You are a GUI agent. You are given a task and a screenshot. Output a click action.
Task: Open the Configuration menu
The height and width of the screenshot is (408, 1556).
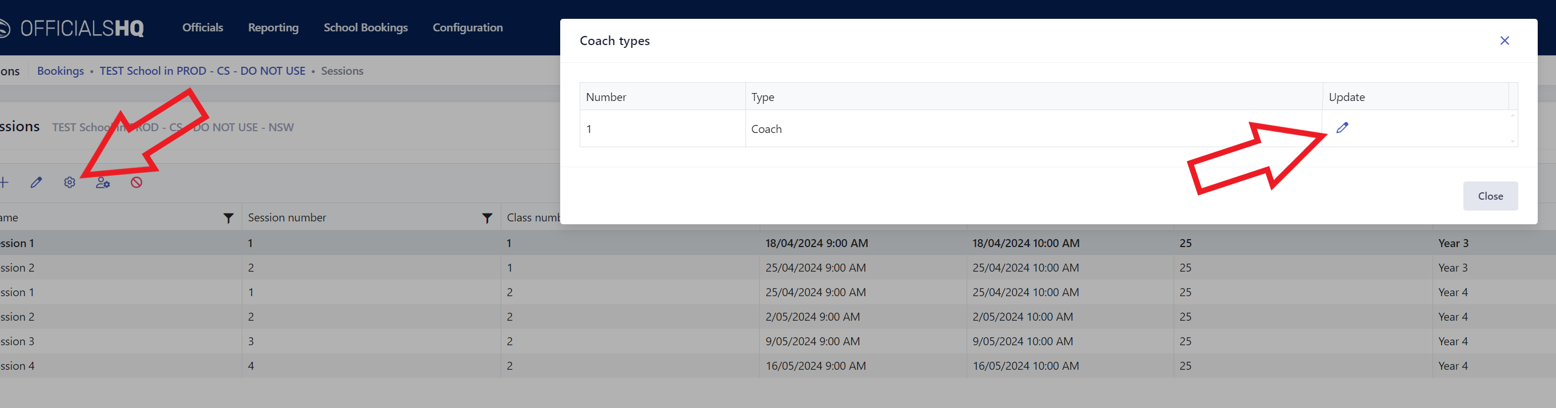[x=468, y=28]
